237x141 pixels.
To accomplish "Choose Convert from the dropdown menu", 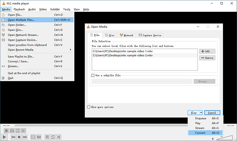I will click(x=205, y=133).
